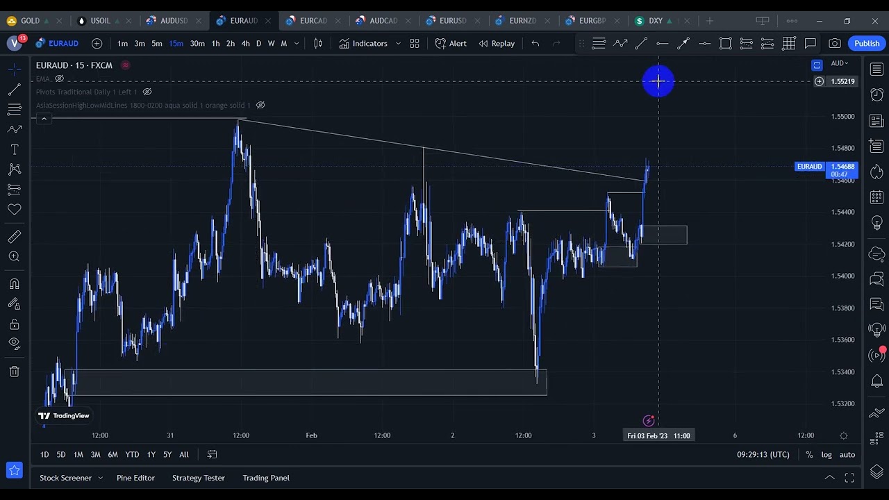889x500 pixels.
Task: Select the zoom in magnifier tool
Action: [14, 257]
